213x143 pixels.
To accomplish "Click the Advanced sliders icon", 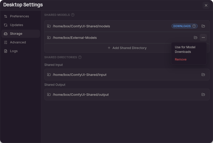I will [x=6, y=42].
